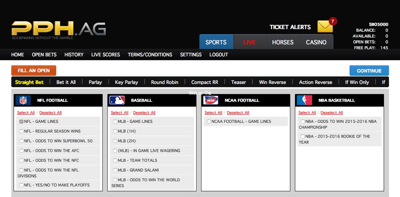This screenshot has width=400, height=197.
Task: Choose the Parlay wager type
Action: coord(95,82)
